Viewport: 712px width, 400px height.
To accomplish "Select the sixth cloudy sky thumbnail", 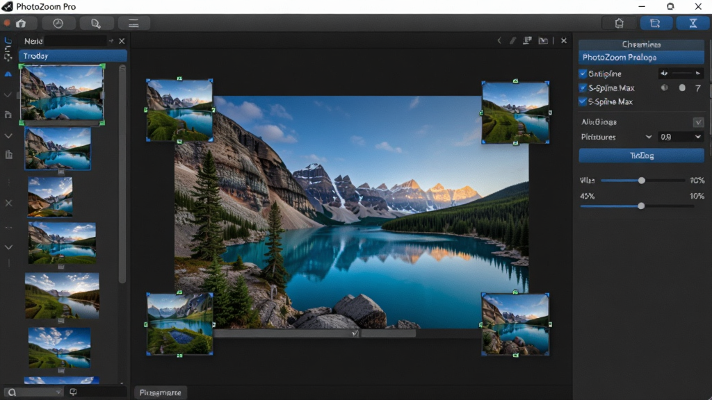I will click(59, 347).
